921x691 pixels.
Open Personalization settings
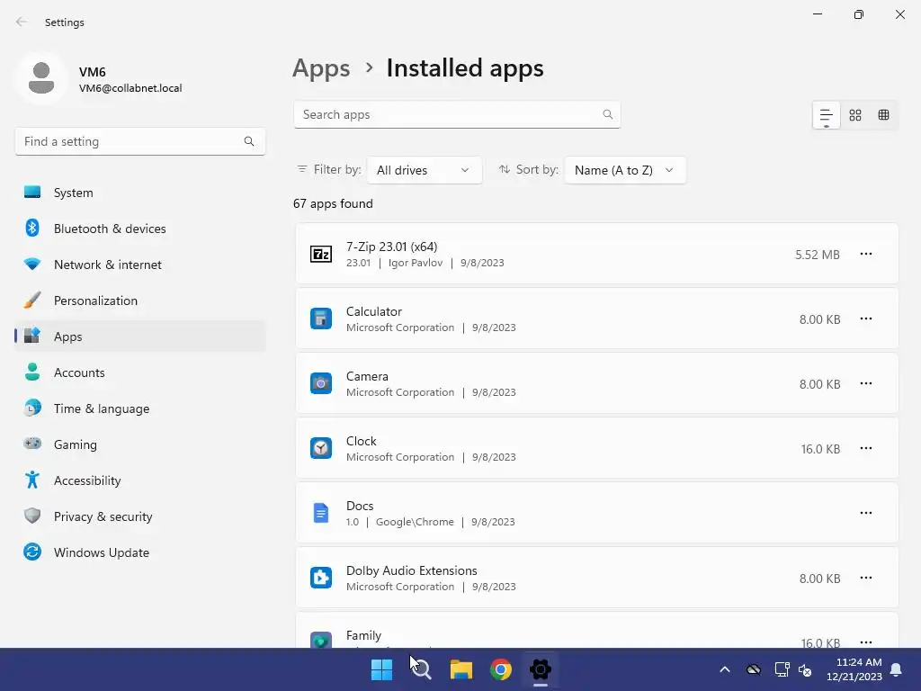click(140, 301)
